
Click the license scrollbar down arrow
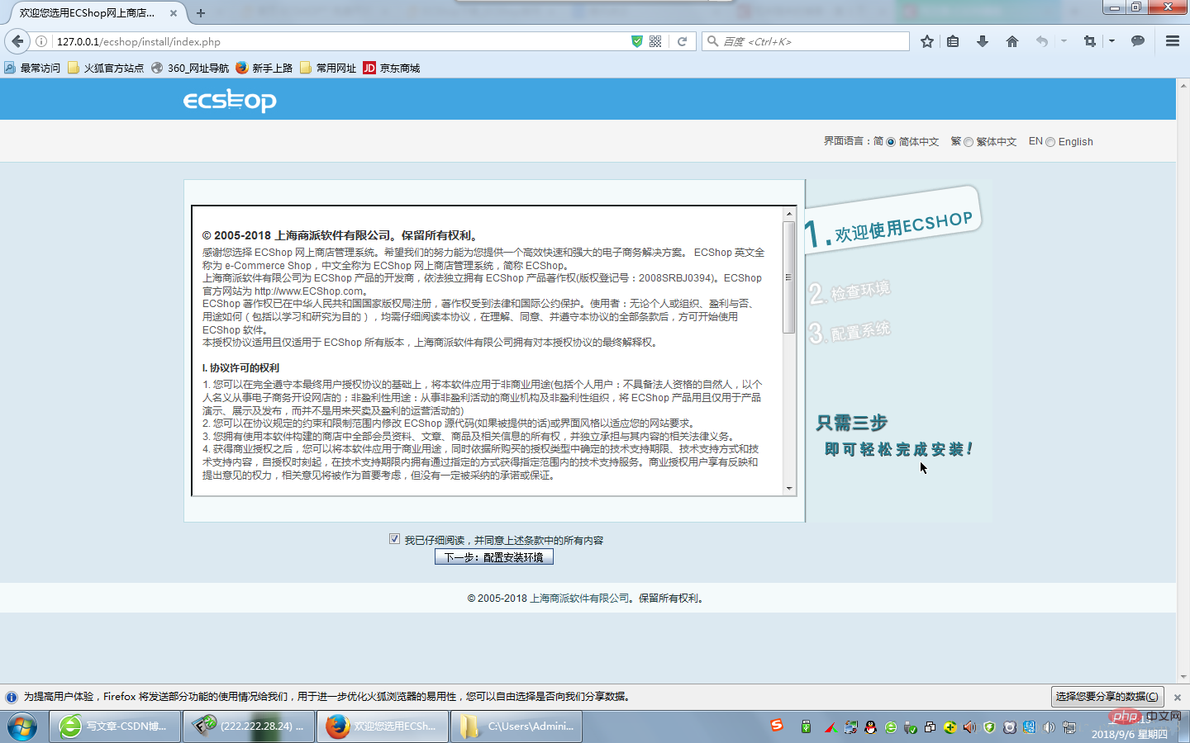[789, 488]
